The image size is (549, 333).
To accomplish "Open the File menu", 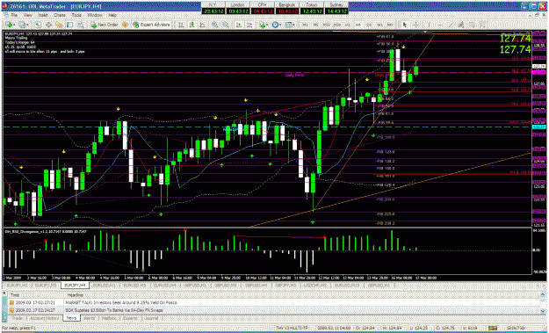I will click(x=14, y=16).
